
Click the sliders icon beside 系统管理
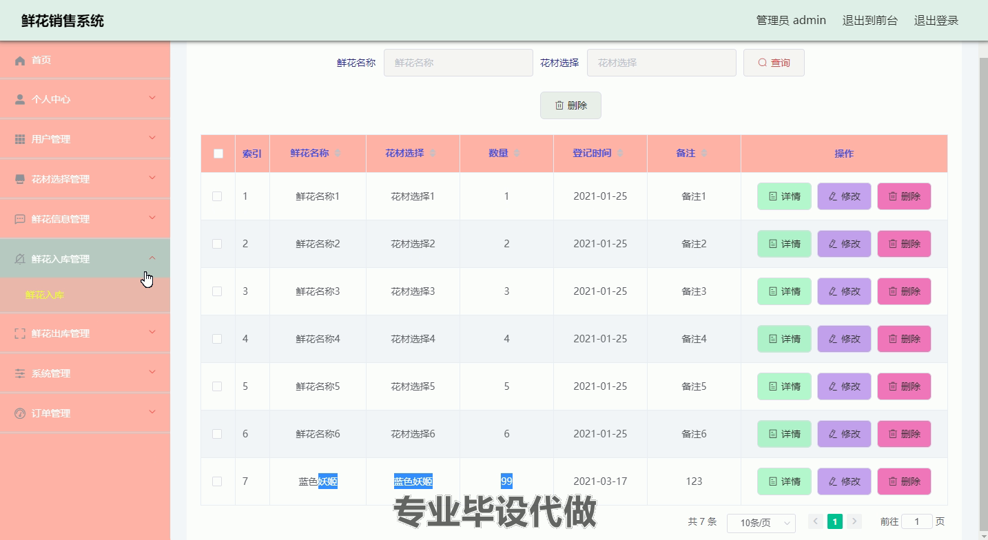click(x=20, y=373)
